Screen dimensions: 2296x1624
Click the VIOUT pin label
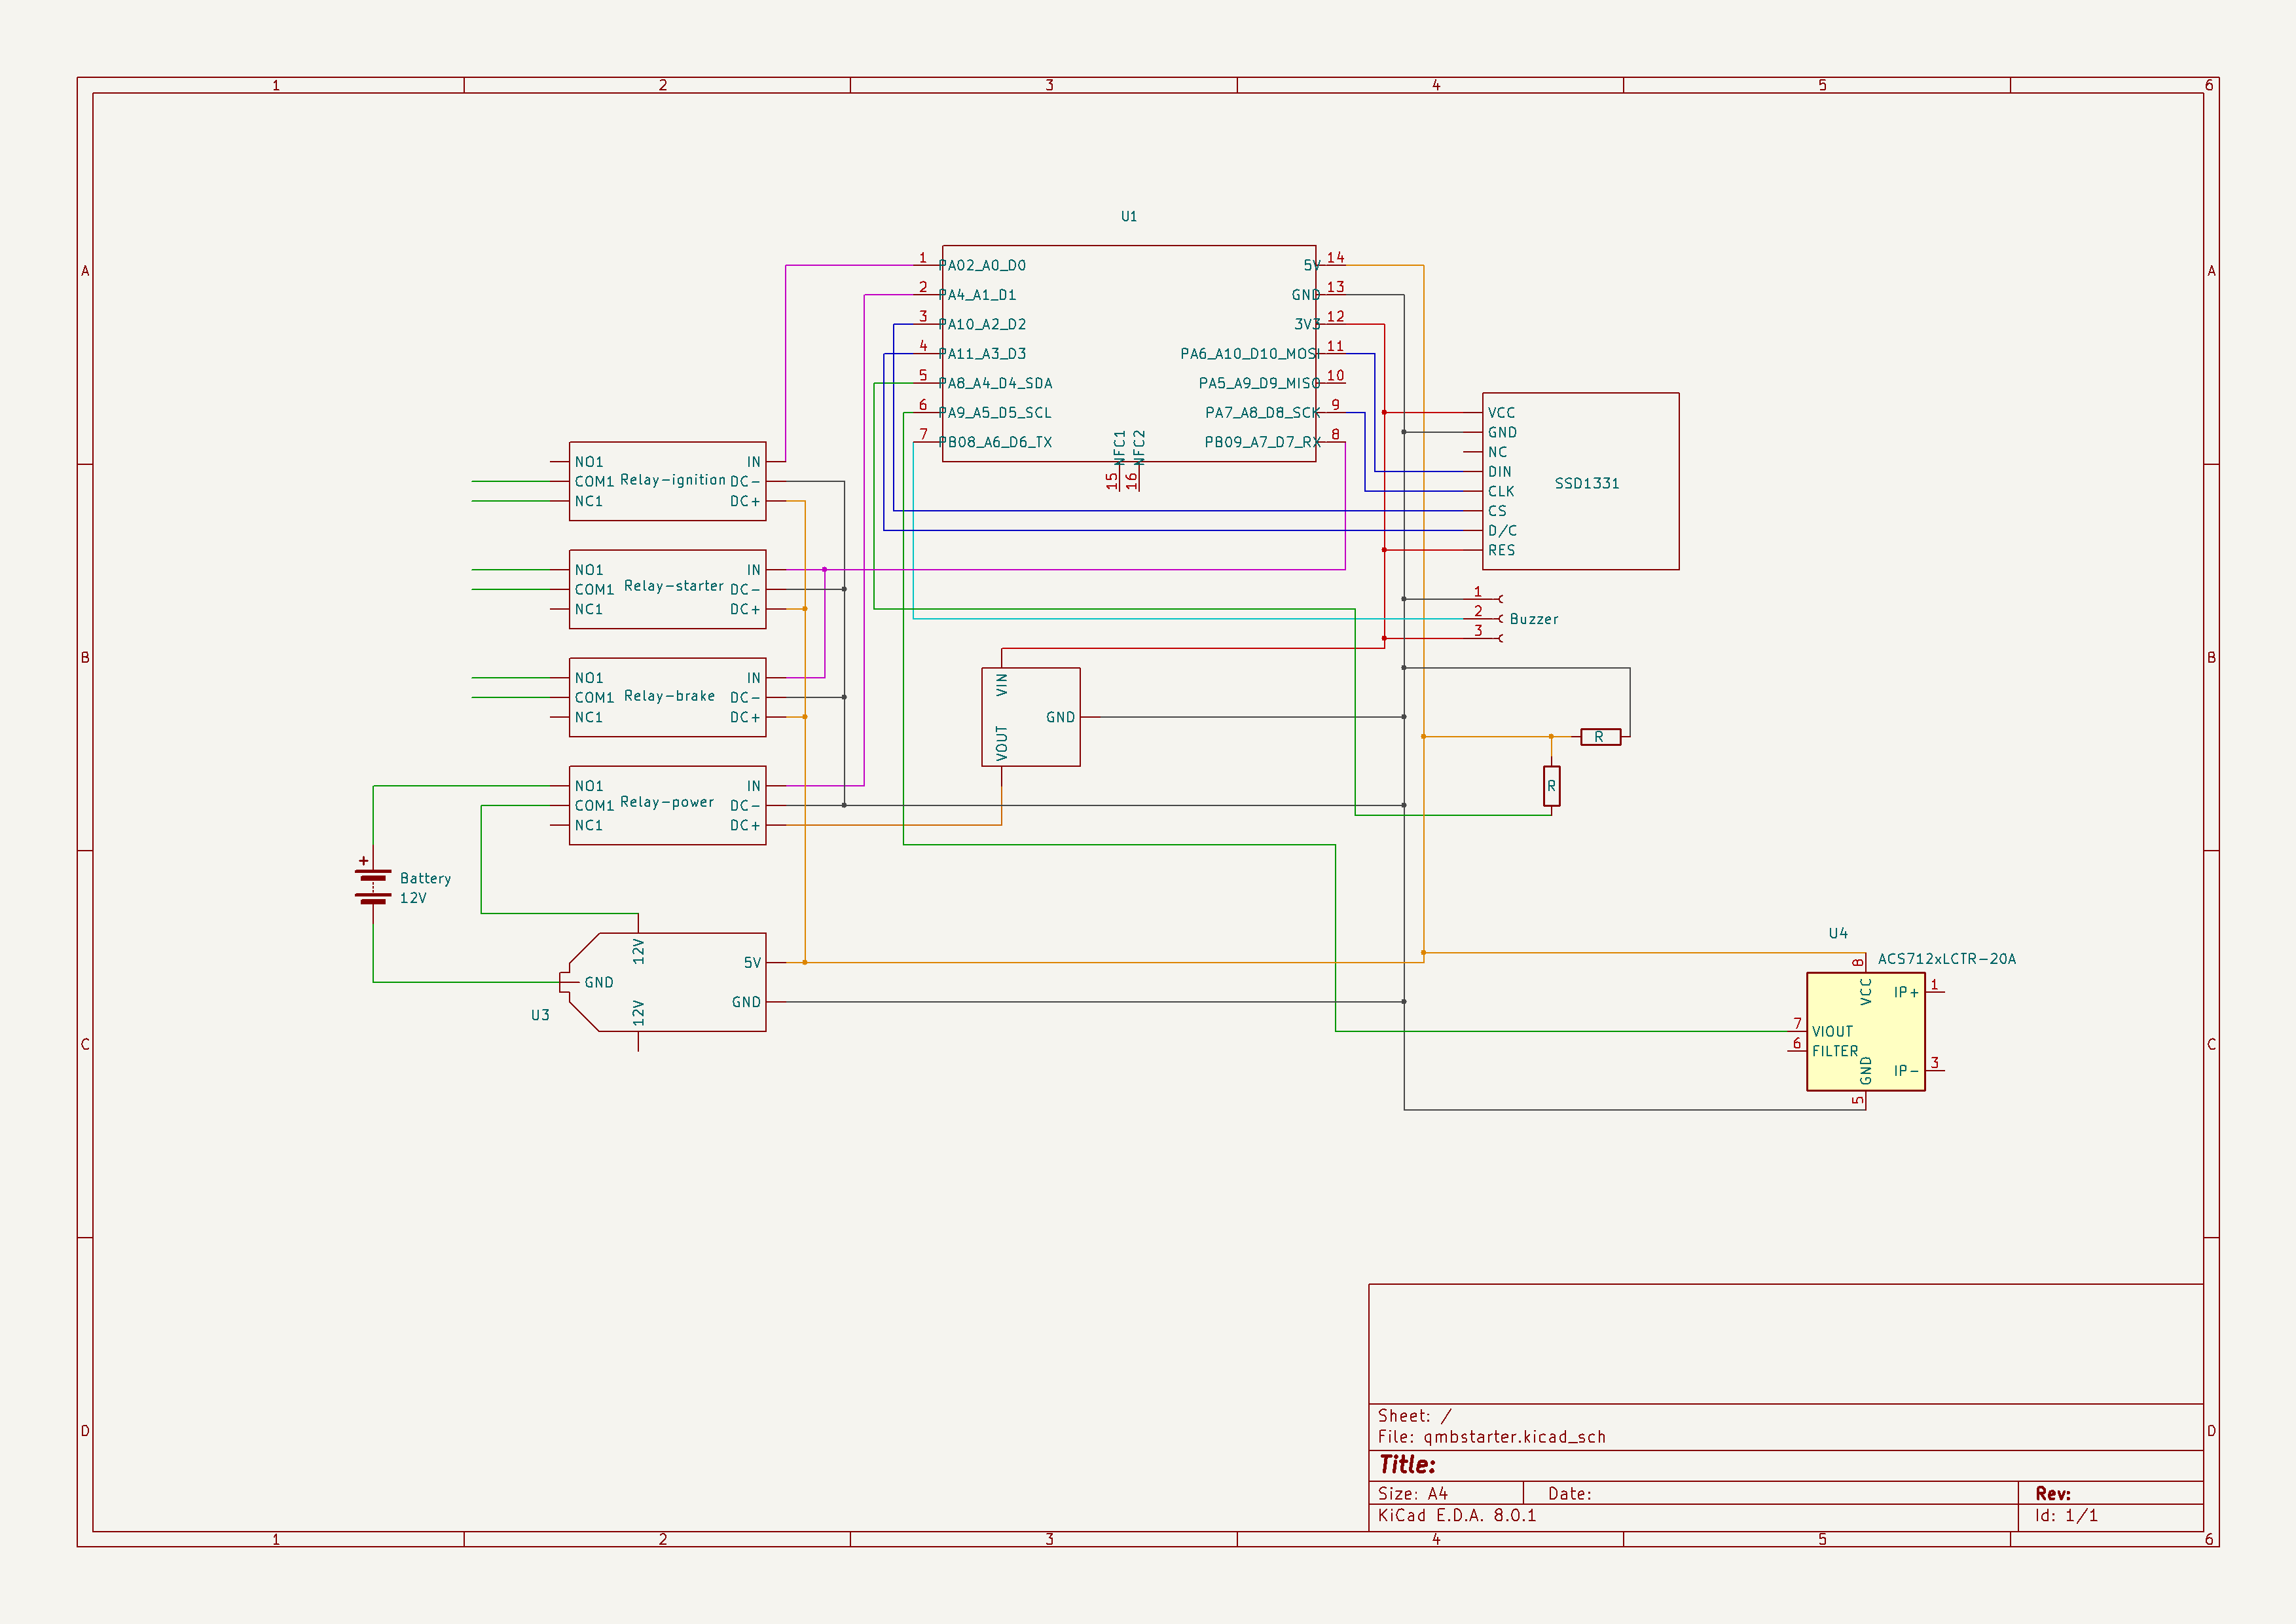[x=1832, y=1032]
